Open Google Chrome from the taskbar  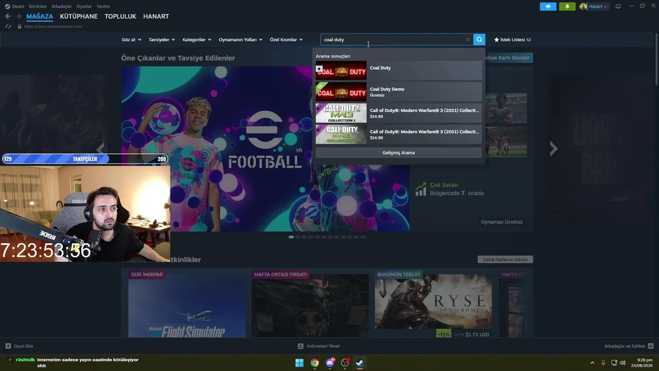point(315,363)
